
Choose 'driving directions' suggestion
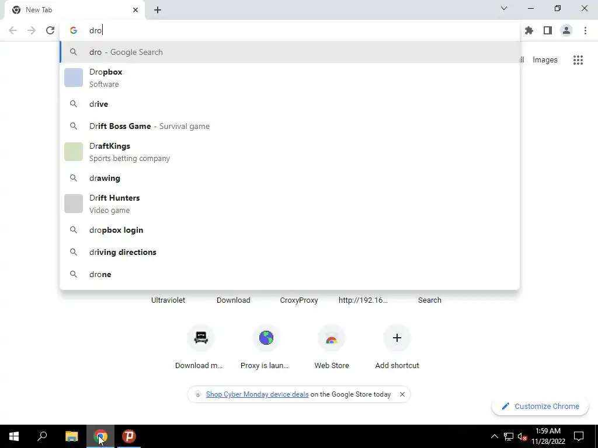pyautogui.click(x=290, y=252)
